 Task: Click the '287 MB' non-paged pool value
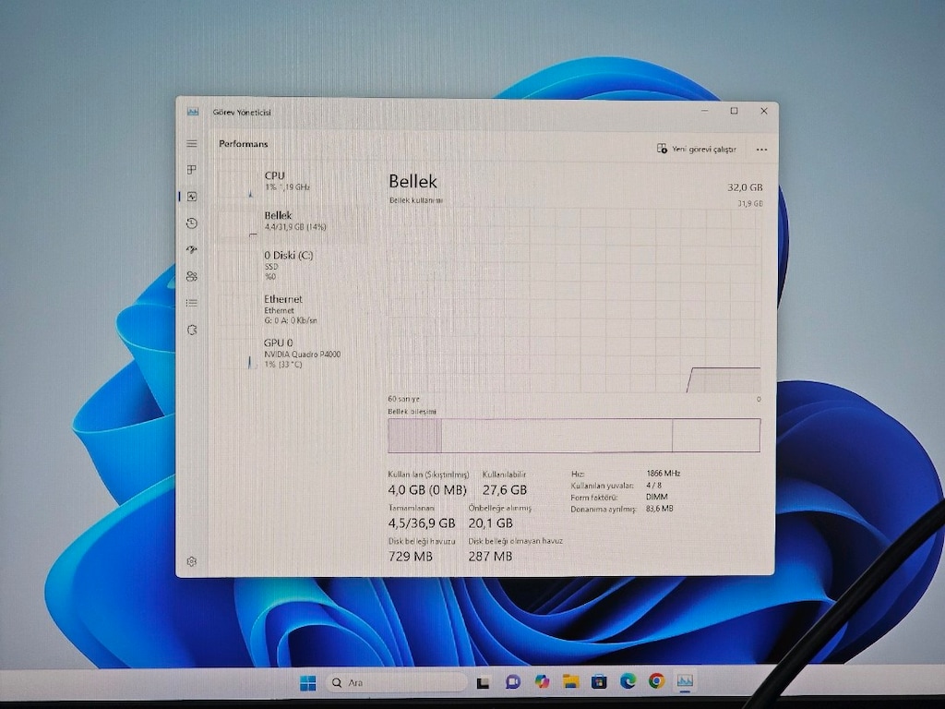490,556
